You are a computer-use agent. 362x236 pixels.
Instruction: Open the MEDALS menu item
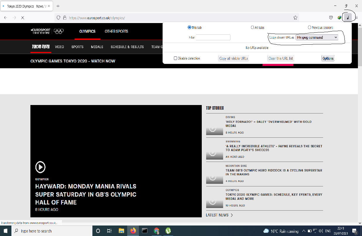97,47
